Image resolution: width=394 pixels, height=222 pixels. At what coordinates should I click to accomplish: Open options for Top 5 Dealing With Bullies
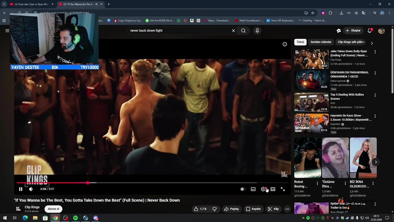pos(375,95)
